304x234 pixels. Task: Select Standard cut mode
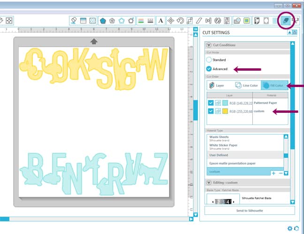209,60
